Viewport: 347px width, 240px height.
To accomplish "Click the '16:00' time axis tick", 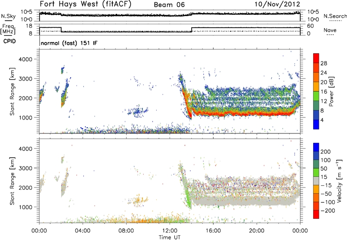I will [213, 231].
